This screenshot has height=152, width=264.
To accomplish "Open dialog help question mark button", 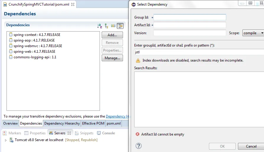I will (139, 146).
